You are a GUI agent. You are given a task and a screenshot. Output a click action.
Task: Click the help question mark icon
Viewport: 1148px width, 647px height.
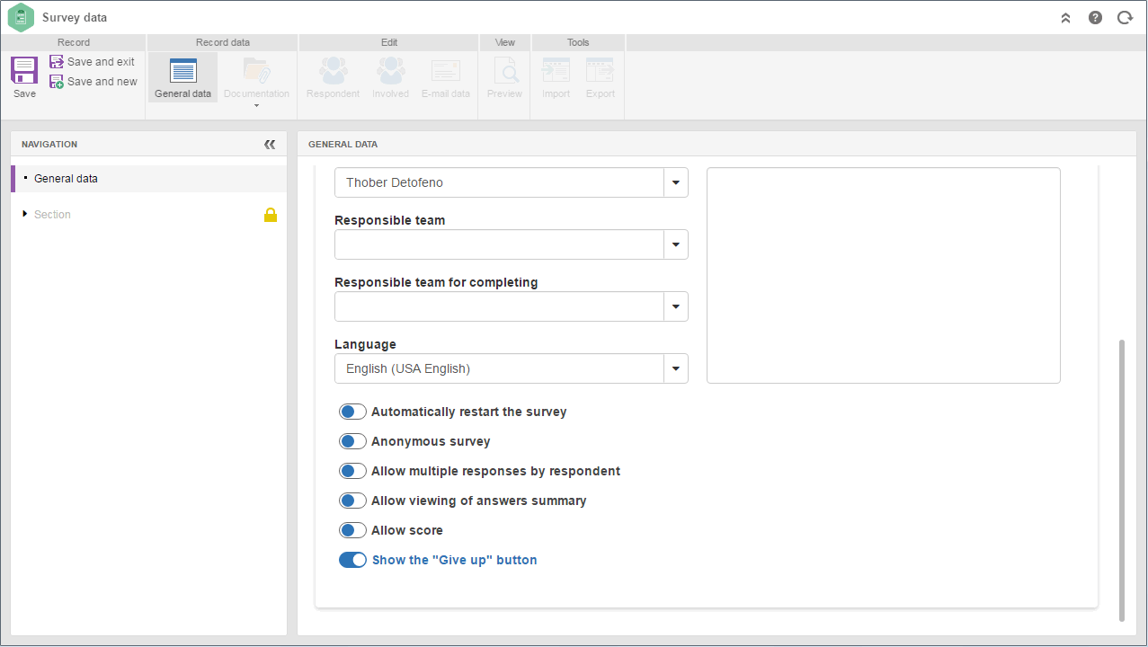[1095, 17]
